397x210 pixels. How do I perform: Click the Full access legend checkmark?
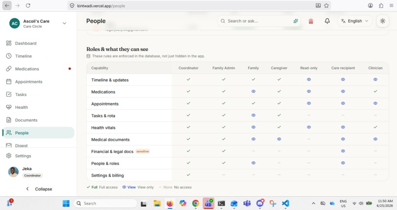[88, 187]
